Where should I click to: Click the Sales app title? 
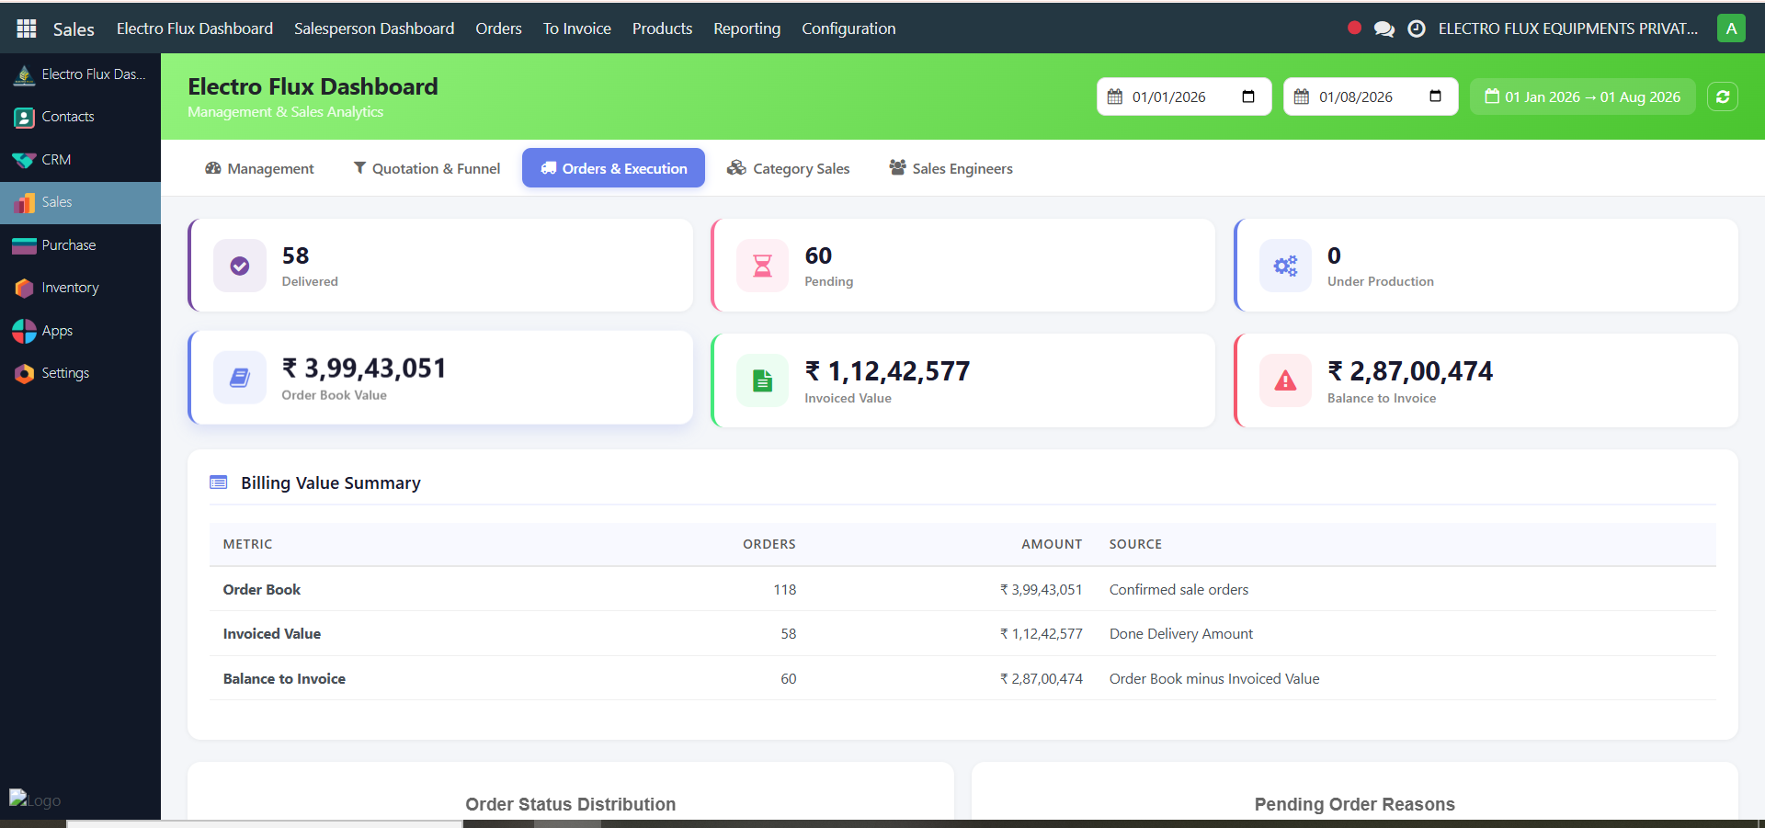[x=74, y=29]
